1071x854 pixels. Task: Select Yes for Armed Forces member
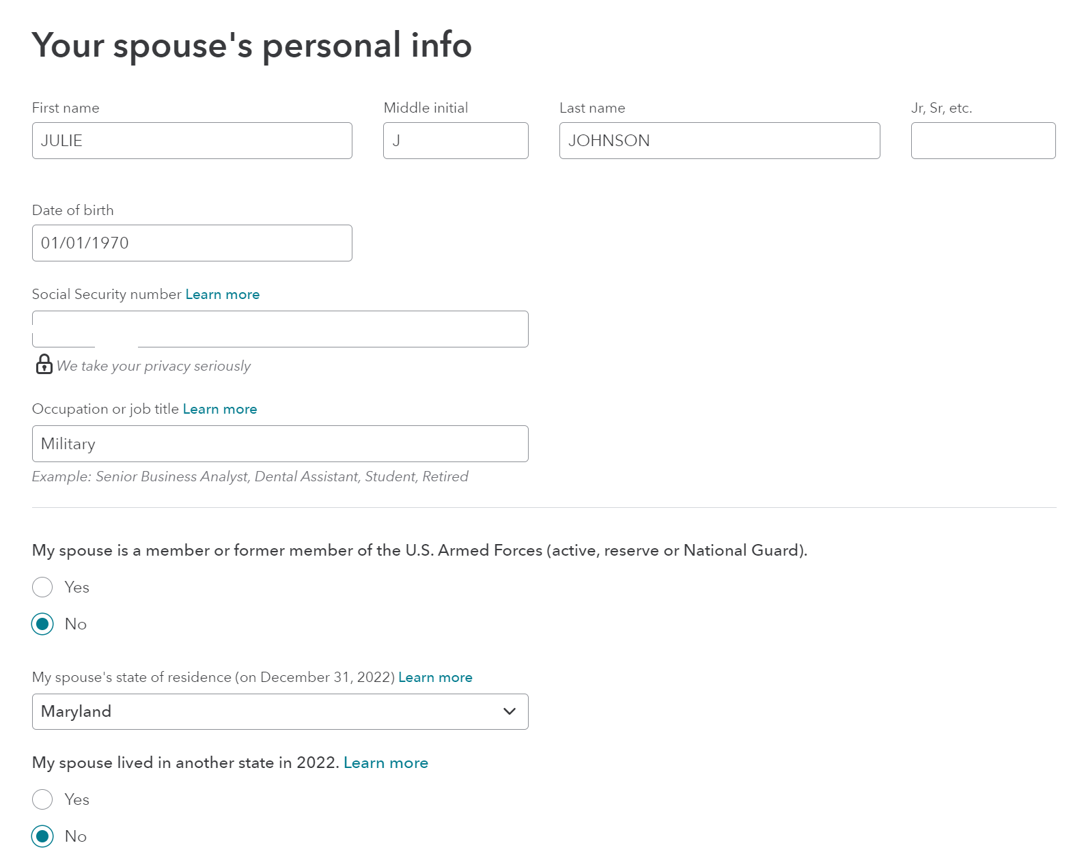coord(42,587)
